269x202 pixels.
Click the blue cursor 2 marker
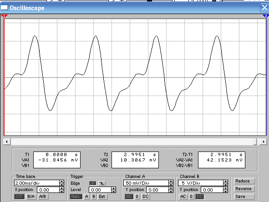[x=266, y=16]
